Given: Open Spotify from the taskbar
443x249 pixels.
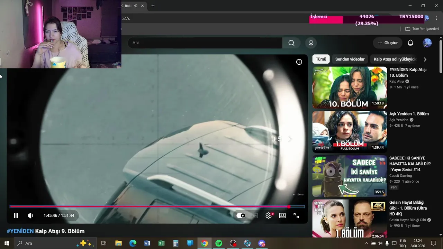Looking at the screenshot, I should 219,243.
